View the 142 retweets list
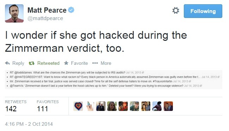The image size is (229, 131). pyautogui.click(x=16, y=106)
